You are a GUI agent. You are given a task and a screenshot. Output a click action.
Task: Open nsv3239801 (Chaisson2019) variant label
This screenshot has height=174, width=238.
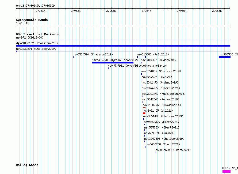[36, 49]
